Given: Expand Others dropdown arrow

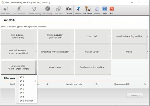Looking at the screenshot, I should point(147,52).
